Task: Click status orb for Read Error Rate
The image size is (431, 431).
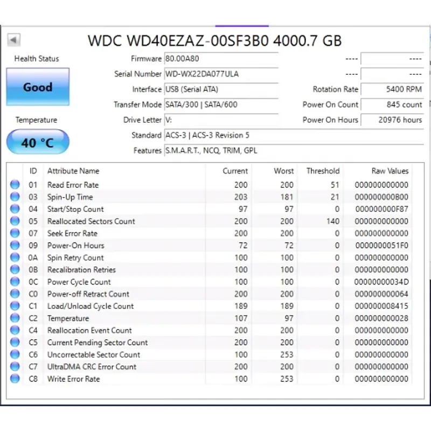Action: pos(15,185)
